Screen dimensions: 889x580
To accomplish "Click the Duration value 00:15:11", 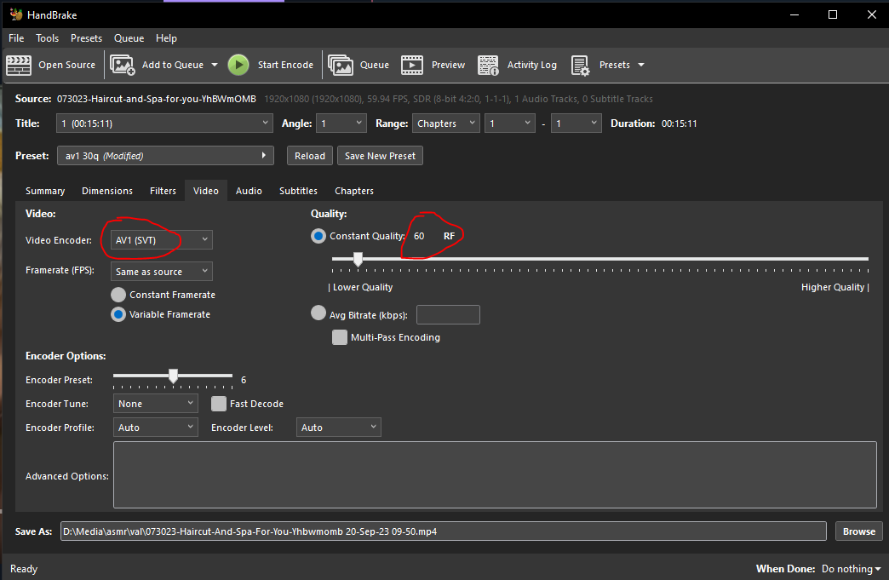I will coord(680,123).
